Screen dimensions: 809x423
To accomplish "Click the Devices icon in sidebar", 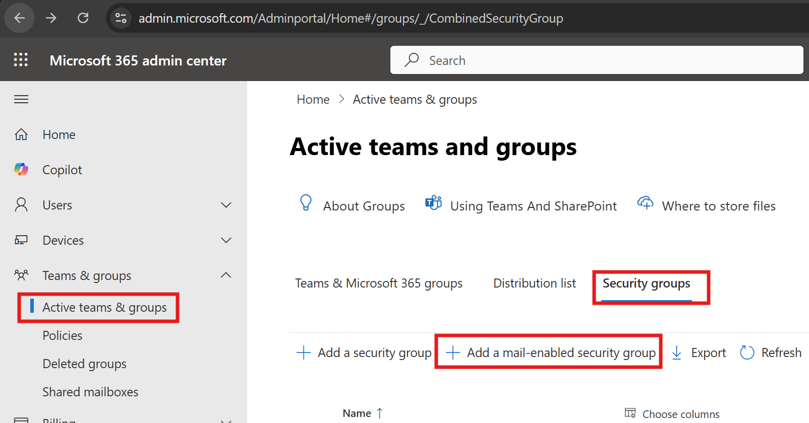I will (21, 240).
